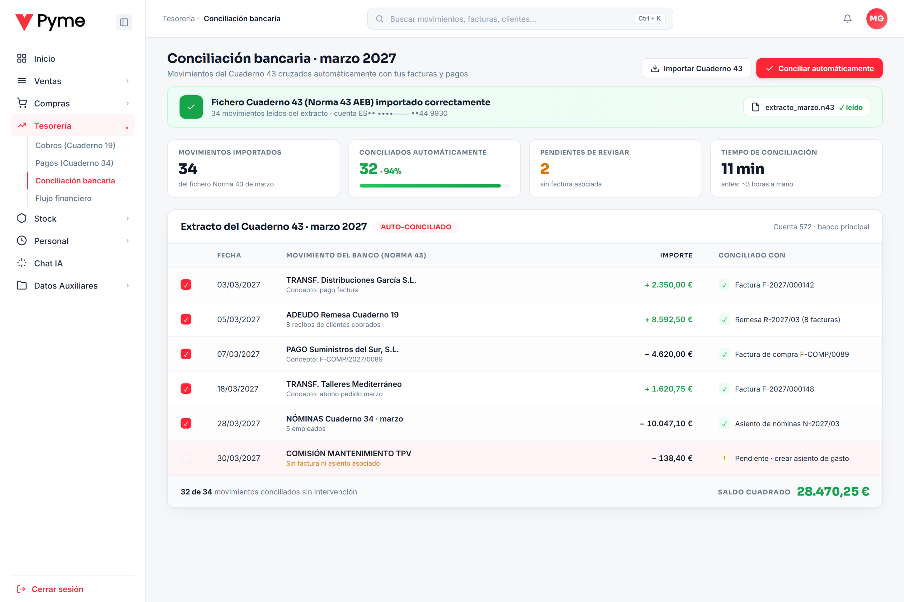Click saldo cuadrado "28.470,25 €"
Image resolution: width=904 pixels, height=602 pixels.
coord(833,491)
